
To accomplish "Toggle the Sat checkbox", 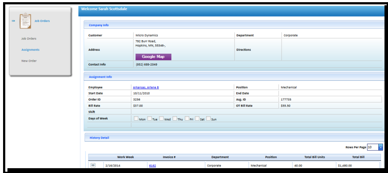I will click(x=197, y=118).
